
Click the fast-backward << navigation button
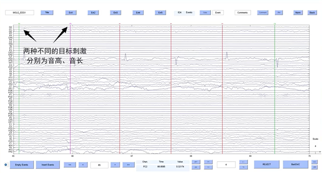click(69, 164)
